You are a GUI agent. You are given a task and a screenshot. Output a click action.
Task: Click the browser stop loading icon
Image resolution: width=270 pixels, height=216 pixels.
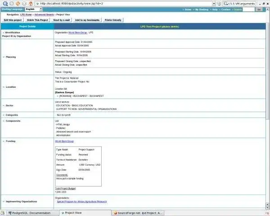click(x=24, y=3)
